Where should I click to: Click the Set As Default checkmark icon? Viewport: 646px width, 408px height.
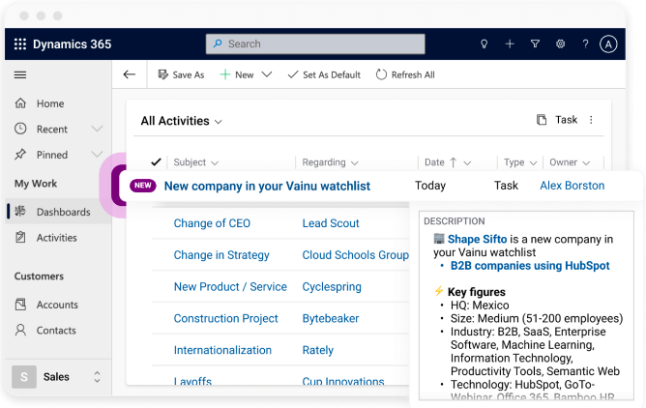tap(292, 74)
